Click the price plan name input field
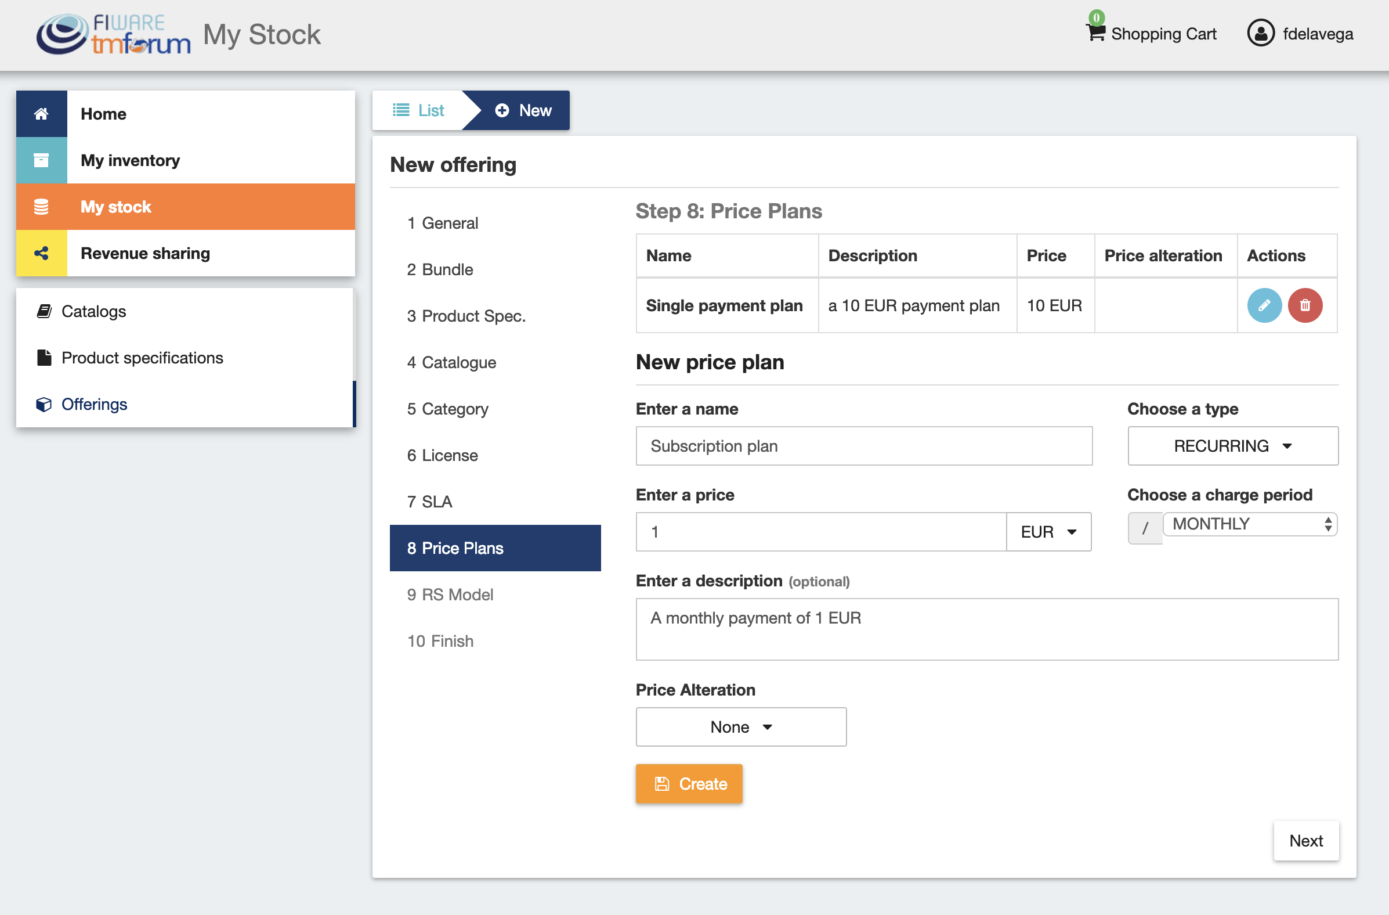Image resolution: width=1389 pixels, height=915 pixels. (x=864, y=446)
